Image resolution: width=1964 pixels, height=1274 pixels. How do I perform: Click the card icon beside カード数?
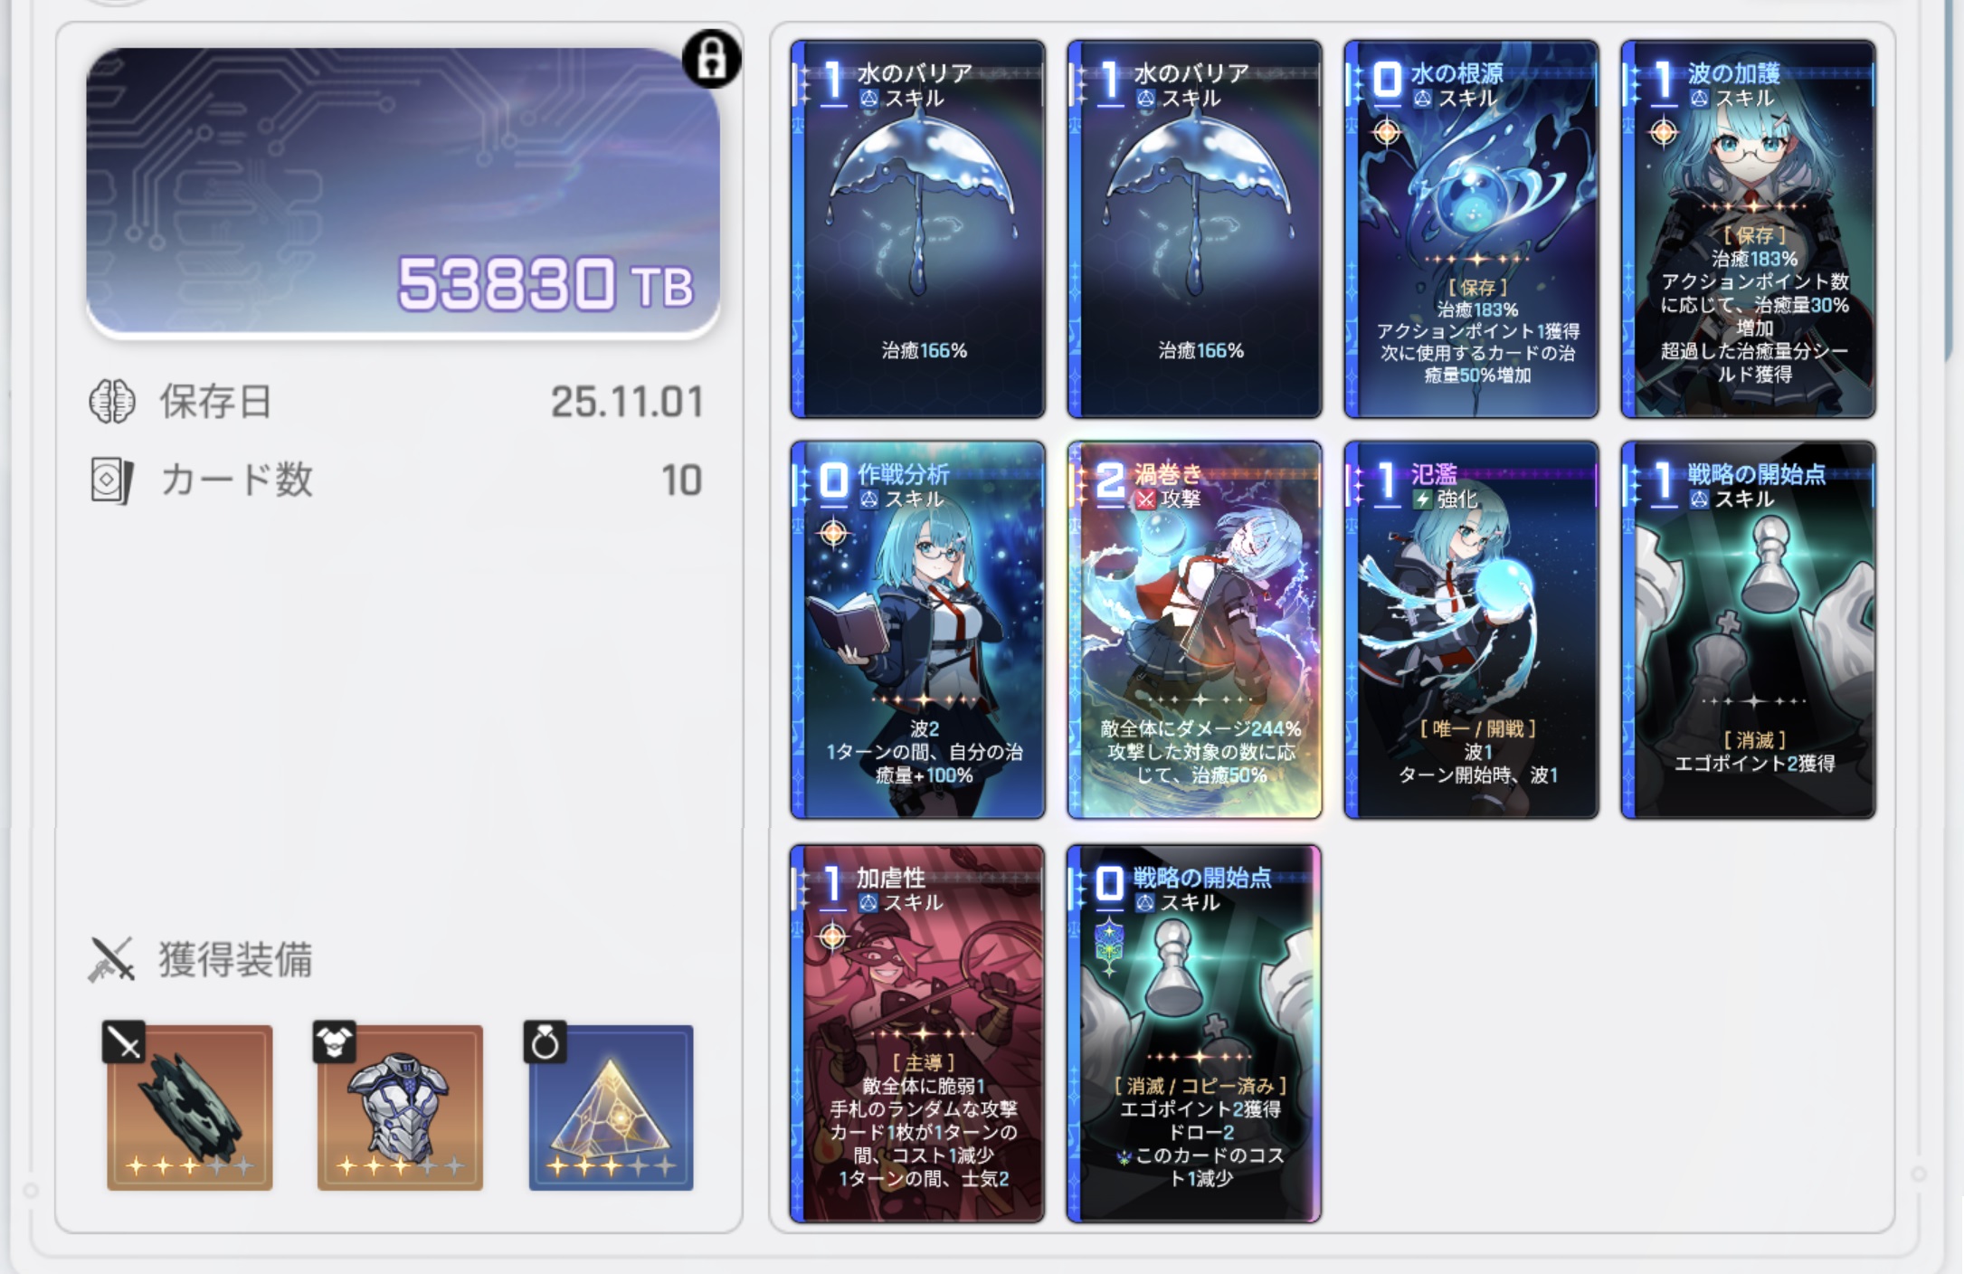tap(112, 480)
